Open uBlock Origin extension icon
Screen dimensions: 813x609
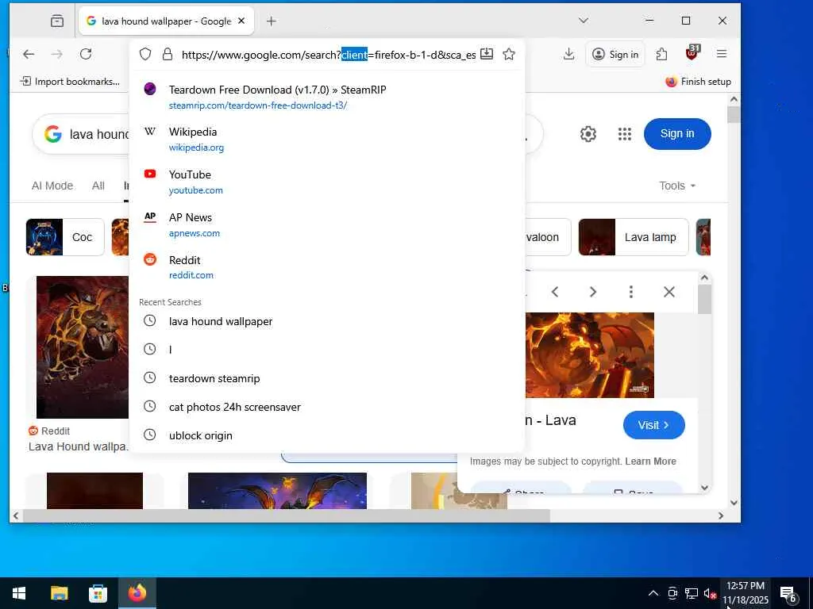coord(692,52)
